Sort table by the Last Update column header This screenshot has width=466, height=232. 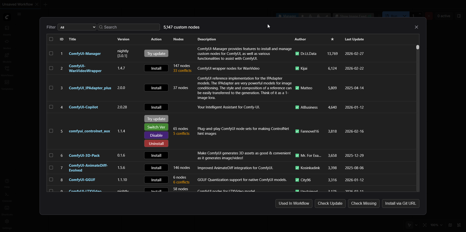(354, 39)
